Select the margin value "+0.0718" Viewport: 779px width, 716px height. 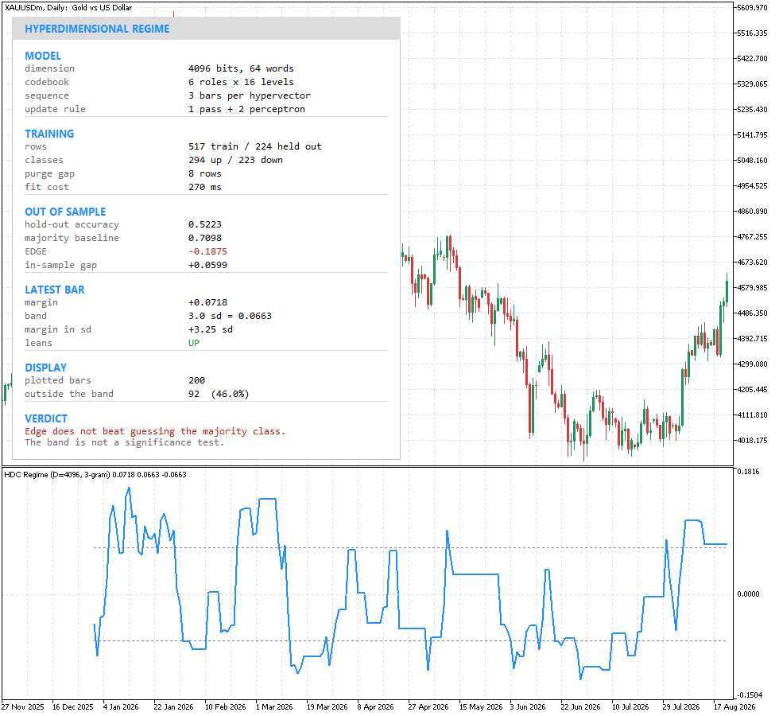point(207,302)
